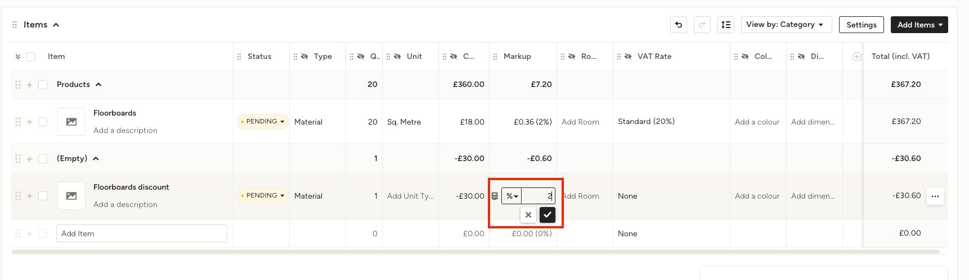Tick the Products category checkbox
The height and width of the screenshot is (280, 969).
43,85
